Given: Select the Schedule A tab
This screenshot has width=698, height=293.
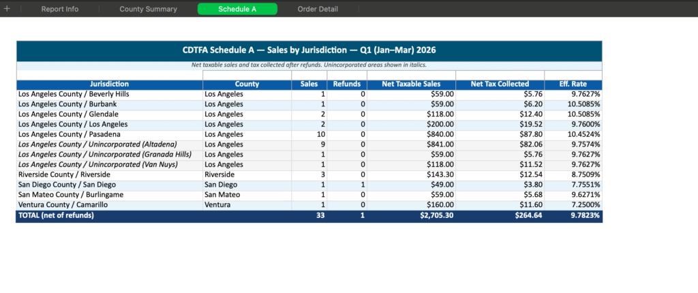Looking at the screenshot, I should [x=237, y=9].
